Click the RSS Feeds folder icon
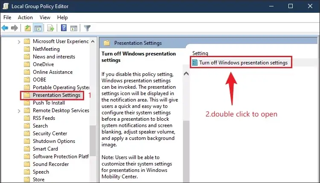Viewport: 320px width, 183px height. [x=27, y=118]
